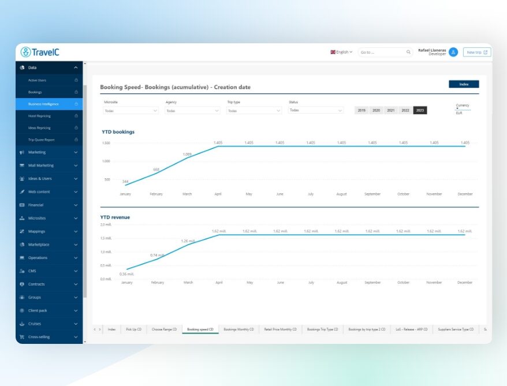The height and width of the screenshot is (386, 507).
Task: Click lock icon beside Active Users
Action: pyautogui.click(x=76, y=80)
